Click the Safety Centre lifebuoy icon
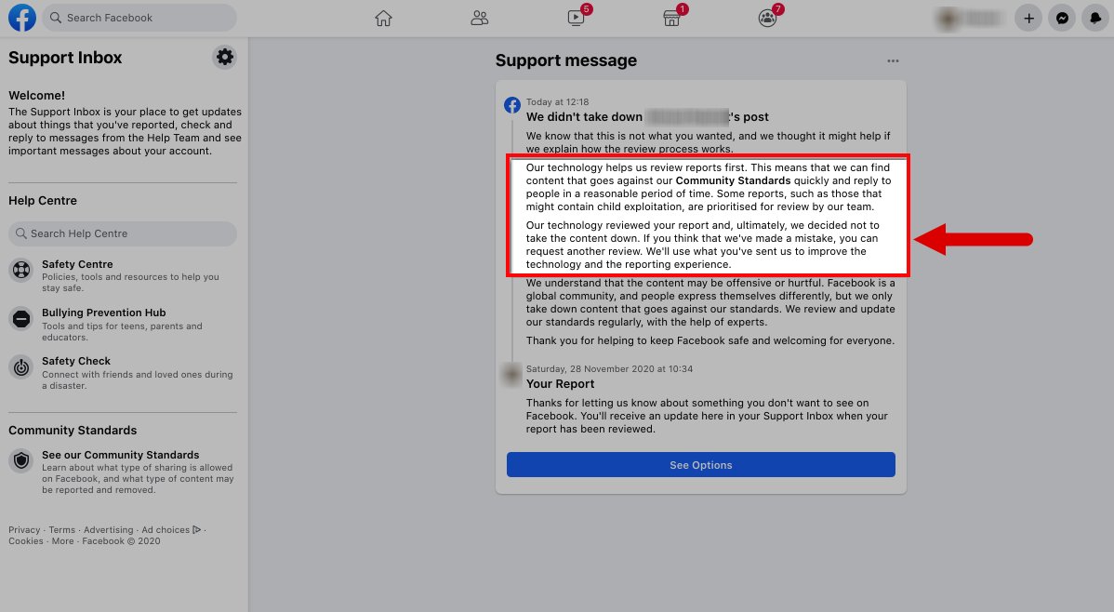This screenshot has width=1114, height=612. [21, 270]
